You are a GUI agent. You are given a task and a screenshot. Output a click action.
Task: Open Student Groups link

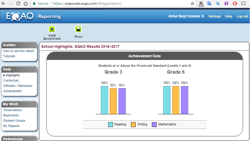[x=14, y=121]
